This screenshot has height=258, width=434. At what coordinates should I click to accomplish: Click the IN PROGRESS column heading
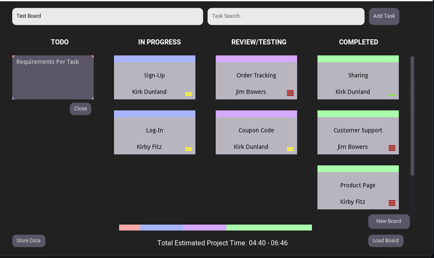[159, 42]
